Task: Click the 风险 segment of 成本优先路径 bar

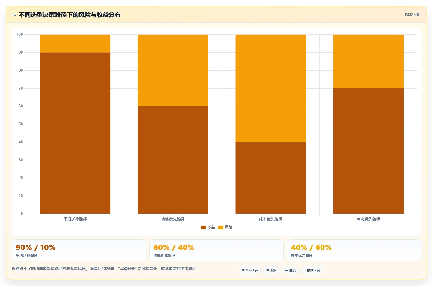Action: tap(271, 88)
